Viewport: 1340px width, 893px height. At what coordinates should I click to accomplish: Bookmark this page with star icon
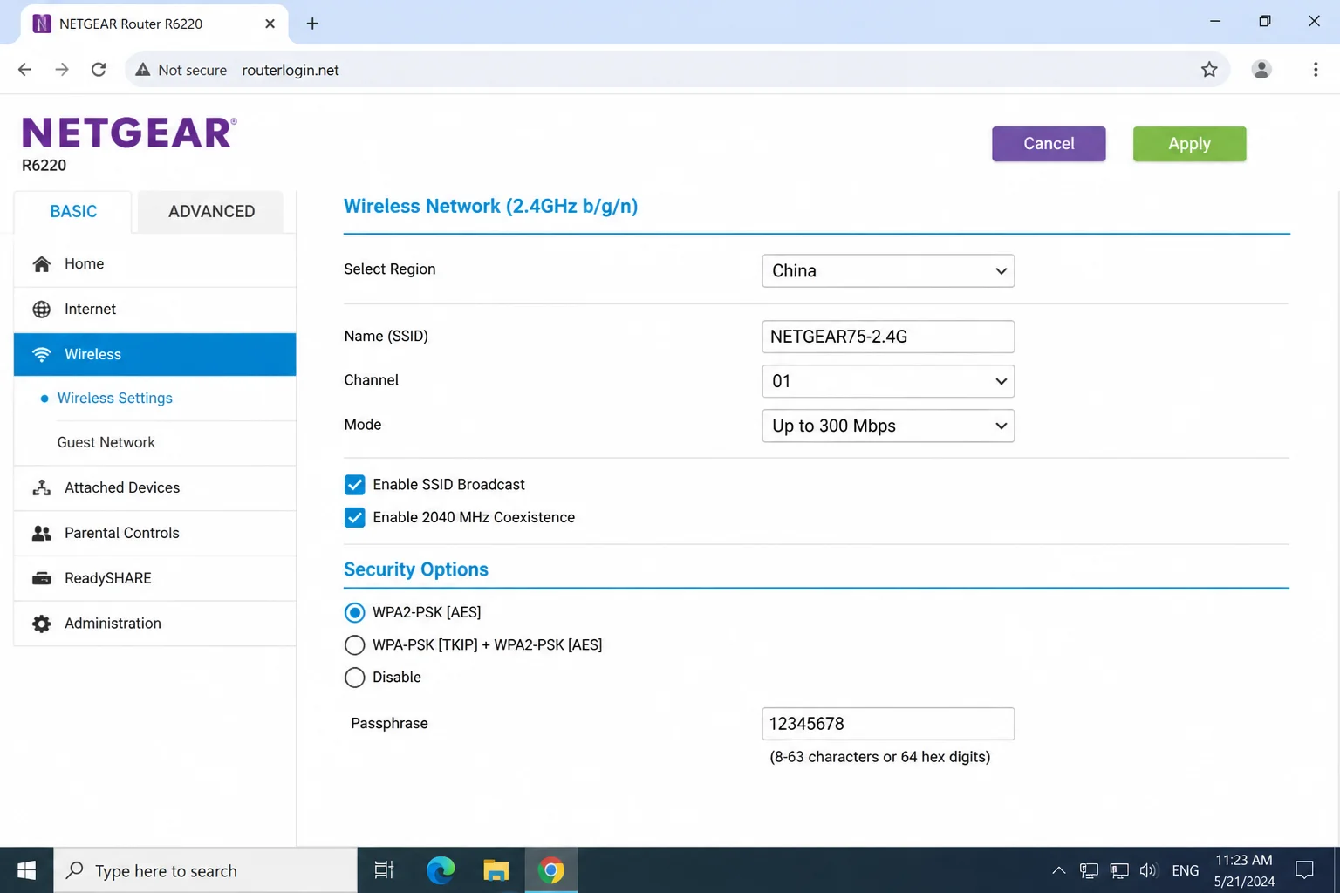[x=1209, y=70]
